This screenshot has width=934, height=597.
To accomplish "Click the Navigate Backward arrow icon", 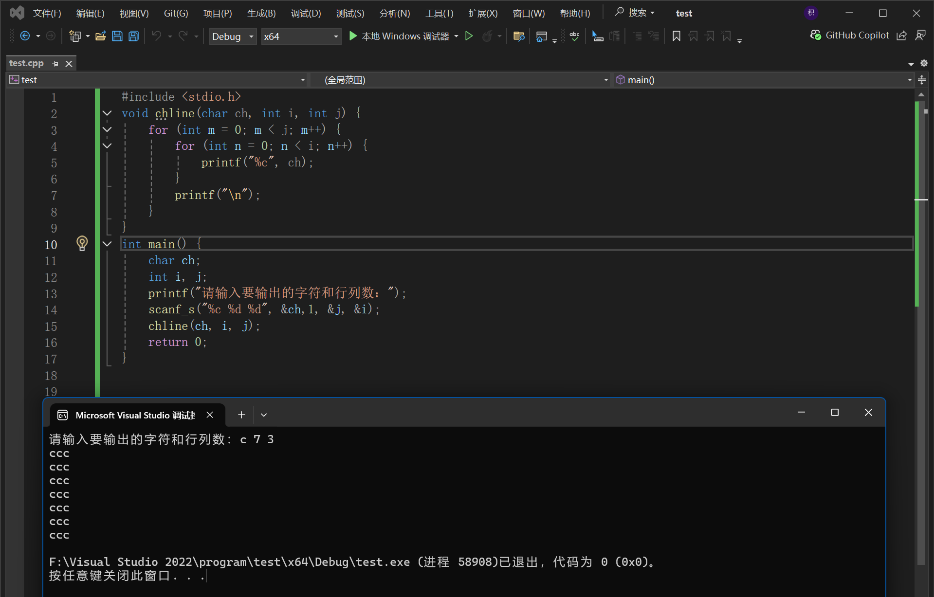I will (x=25, y=36).
